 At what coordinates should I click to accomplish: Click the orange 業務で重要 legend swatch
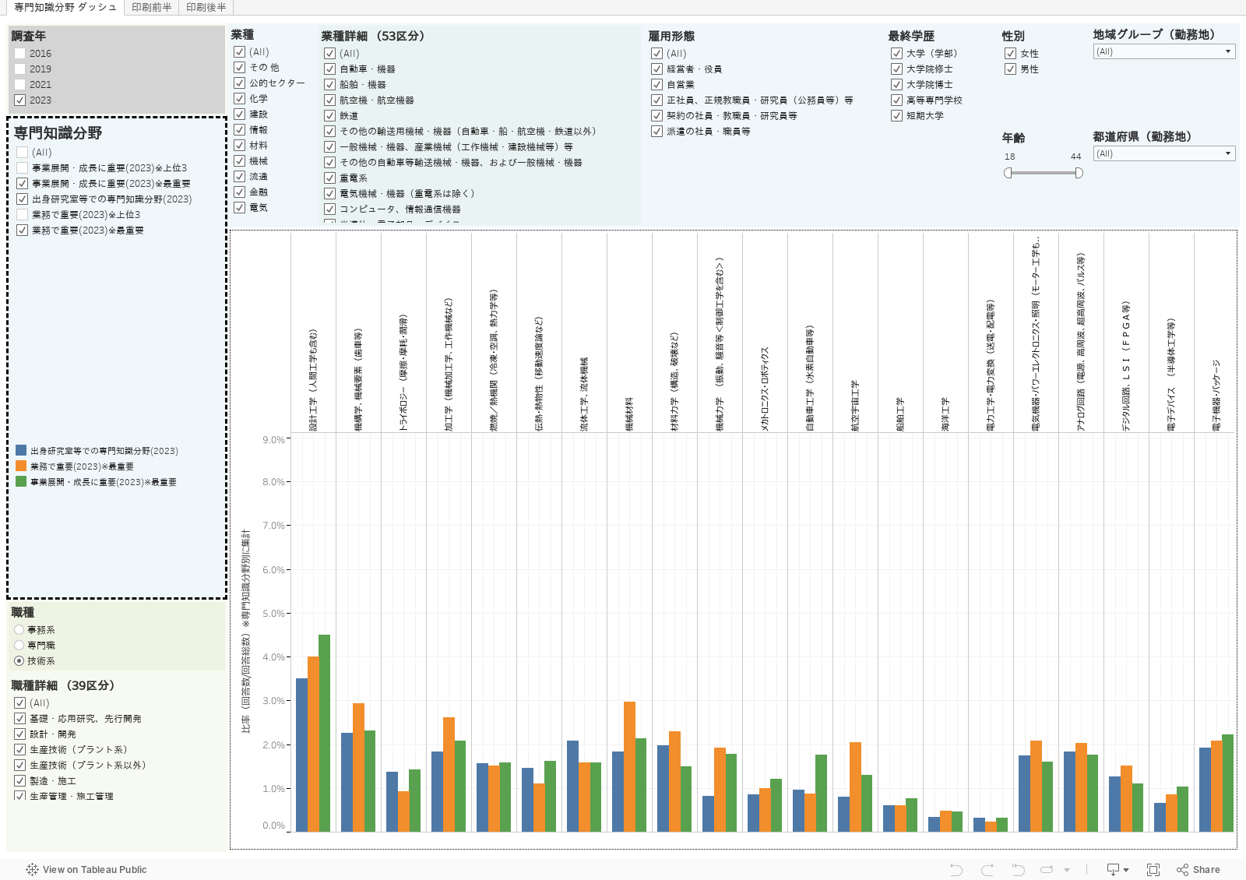click(21, 466)
